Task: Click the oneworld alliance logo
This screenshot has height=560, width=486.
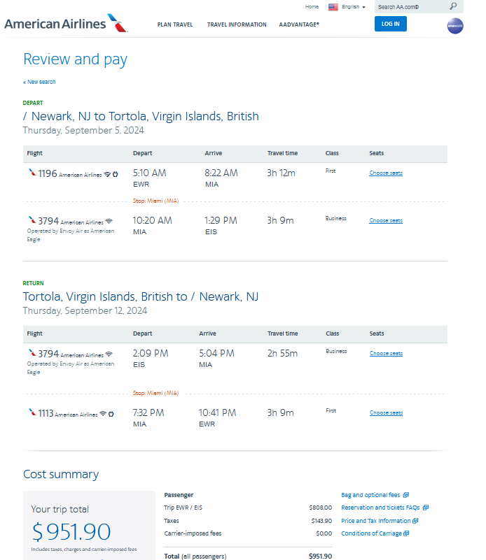Action: coord(455,26)
